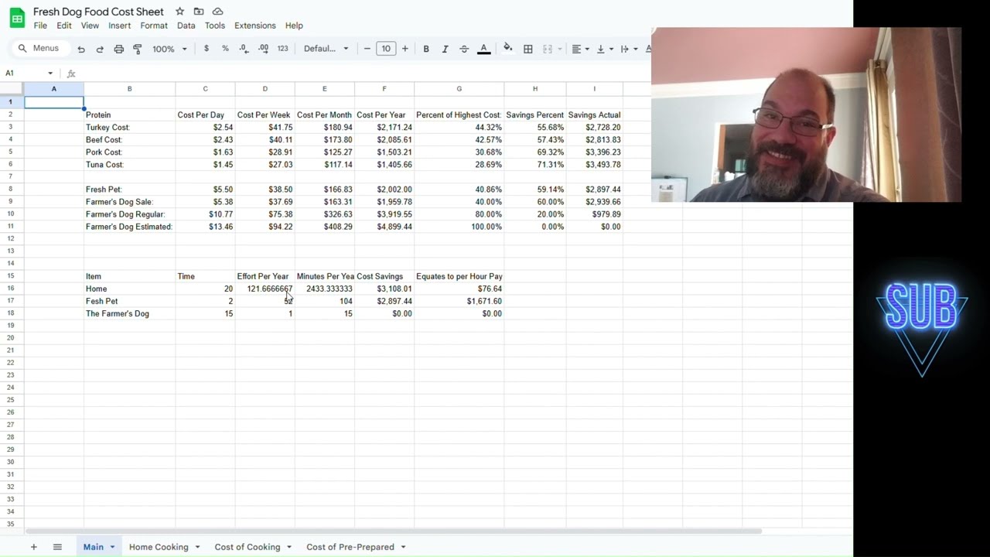Redo the last action
990x557 pixels.
(100, 49)
